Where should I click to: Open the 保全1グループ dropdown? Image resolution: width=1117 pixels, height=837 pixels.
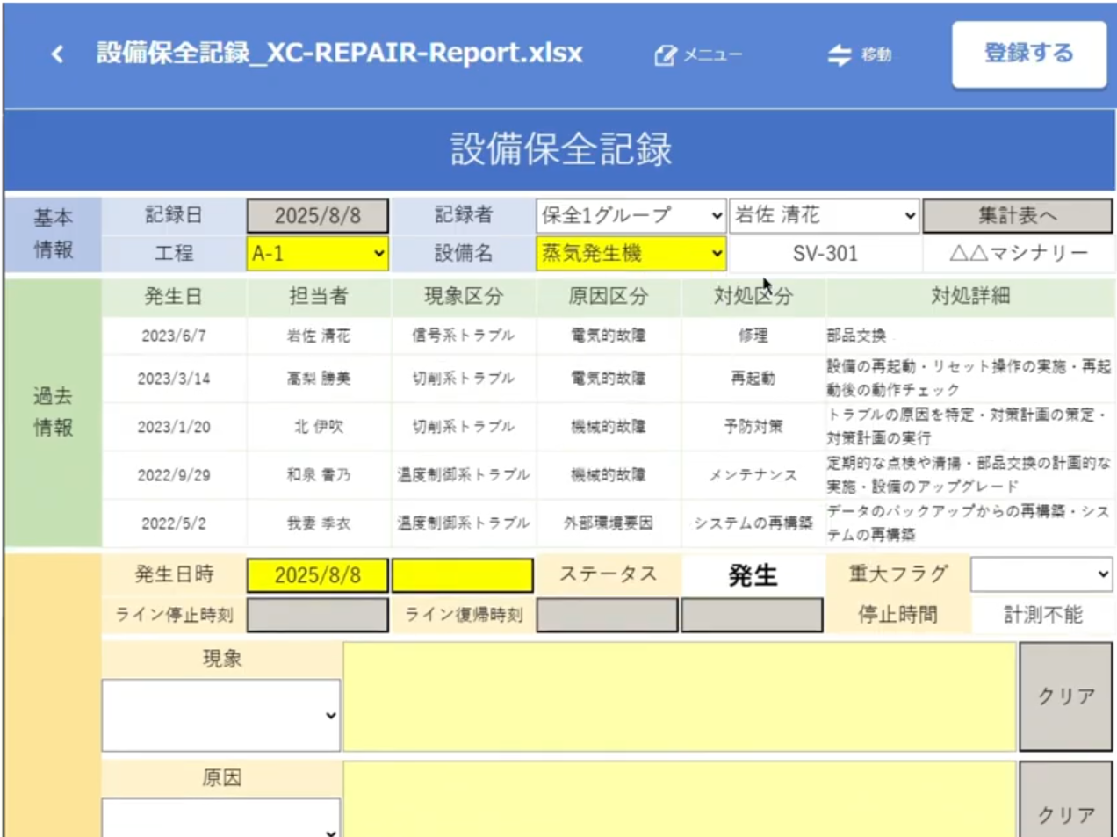(x=631, y=215)
